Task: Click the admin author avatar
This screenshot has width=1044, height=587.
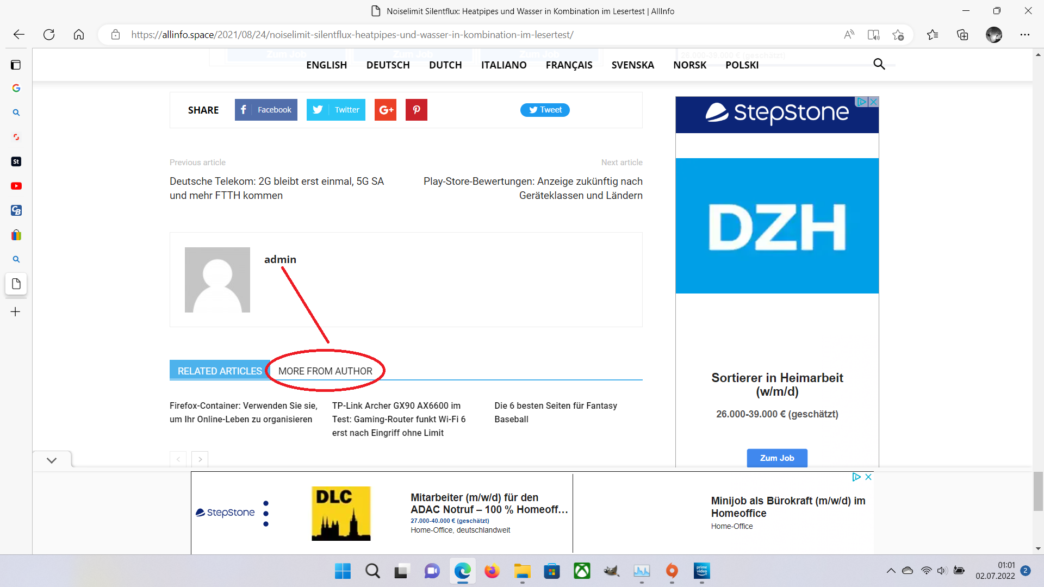Action: click(x=217, y=280)
